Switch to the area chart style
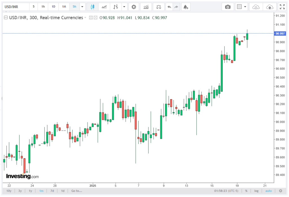This screenshot has height=197, width=289. coord(104,7)
